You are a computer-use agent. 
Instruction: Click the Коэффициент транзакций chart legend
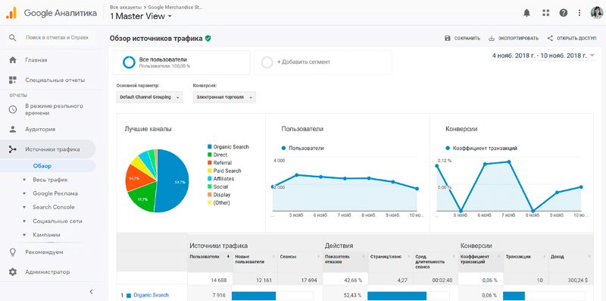click(481, 148)
